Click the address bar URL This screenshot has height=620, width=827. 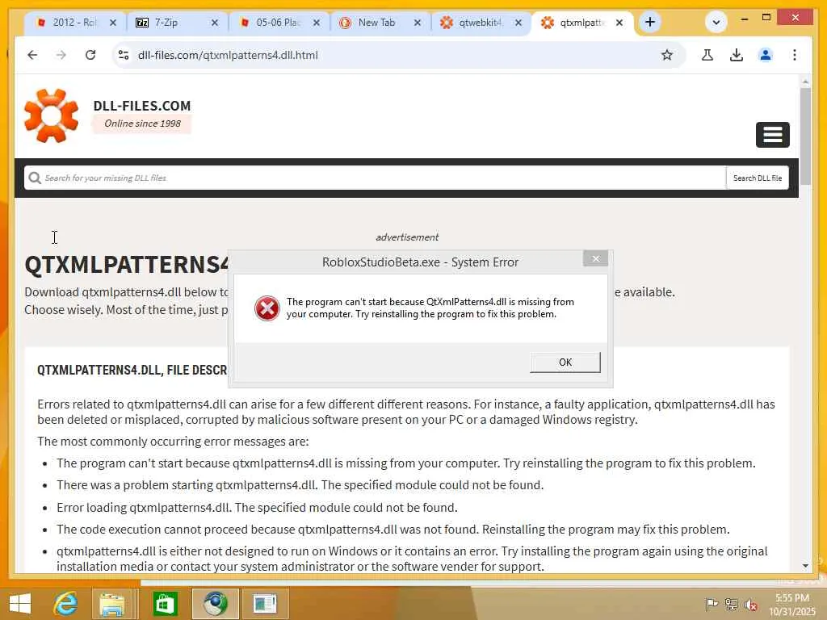[x=228, y=55]
